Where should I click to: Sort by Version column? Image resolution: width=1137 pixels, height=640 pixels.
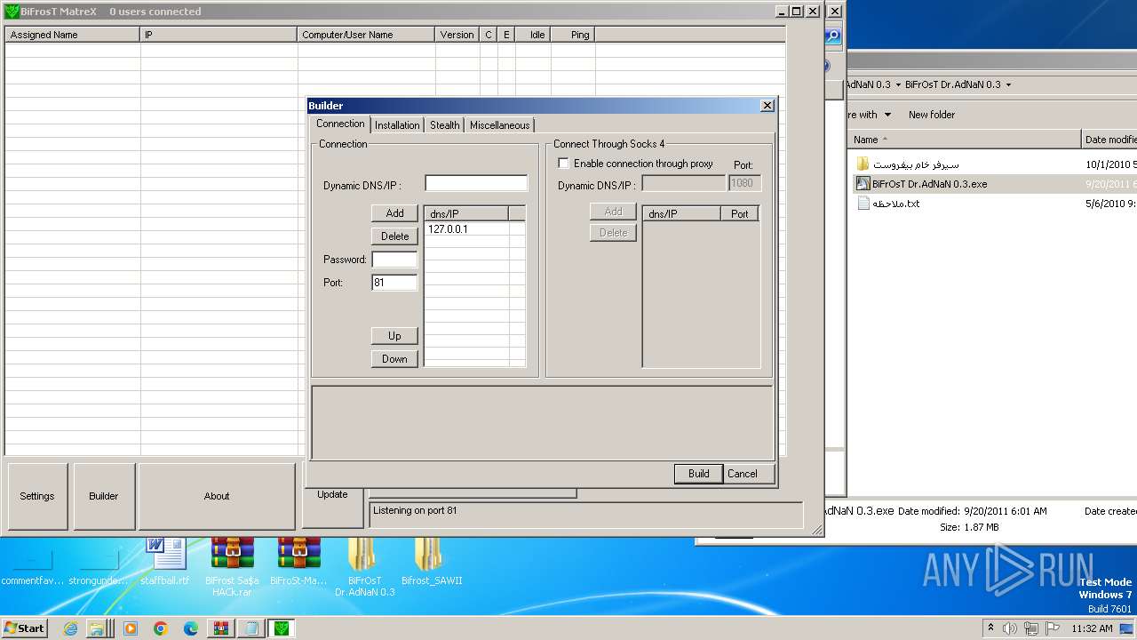coord(457,35)
